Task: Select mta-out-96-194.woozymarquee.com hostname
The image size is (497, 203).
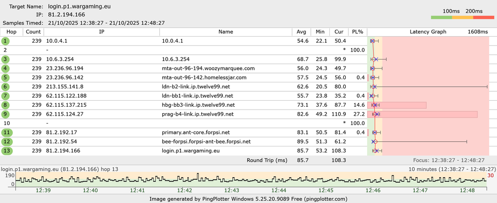Action: tap(208, 68)
